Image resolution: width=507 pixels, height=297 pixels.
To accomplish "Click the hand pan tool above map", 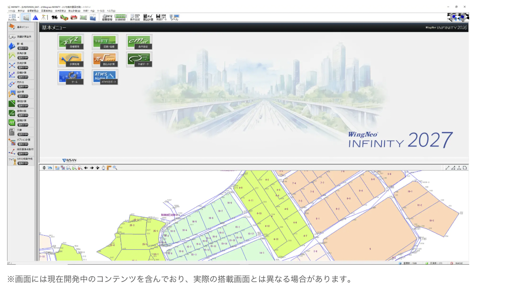I will pyautogui.click(x=103, y=168).
